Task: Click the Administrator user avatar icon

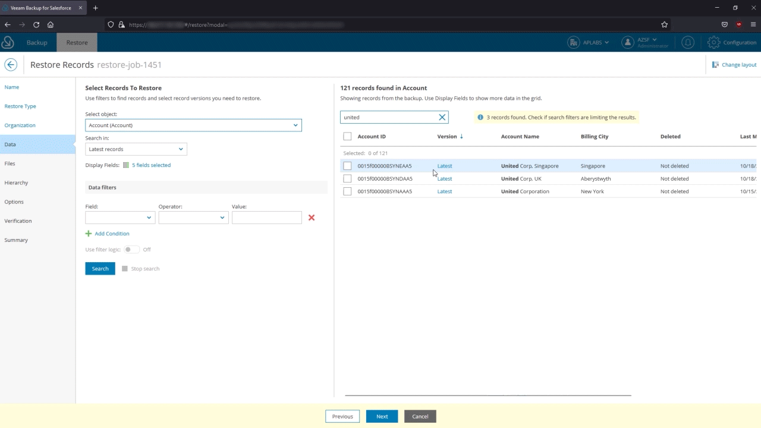Action: tap(628, 43)
